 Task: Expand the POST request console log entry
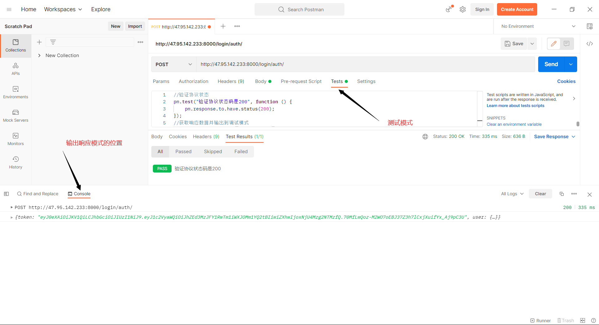[12, 207]
